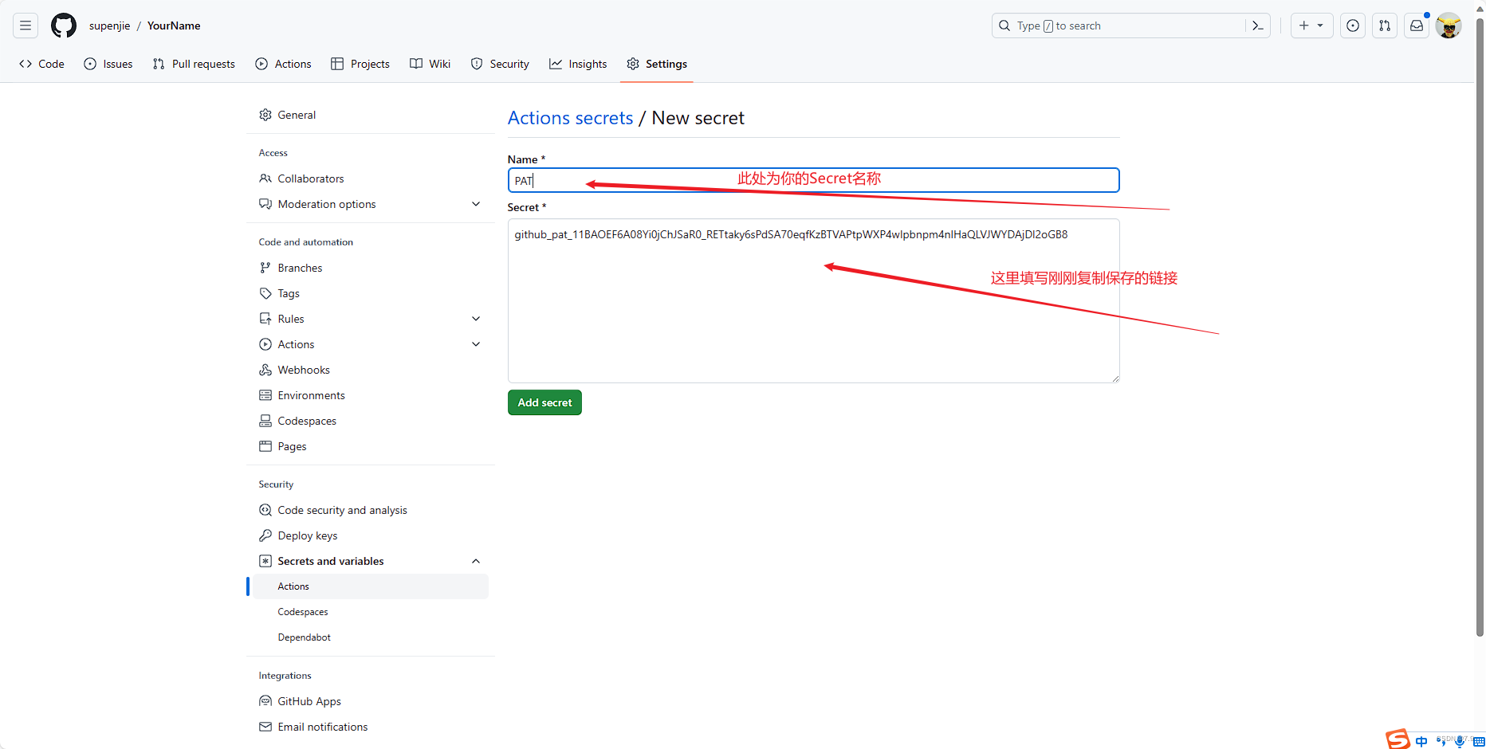Expand the Rules section chevron

pyautogui.click(x=476, y=319)
